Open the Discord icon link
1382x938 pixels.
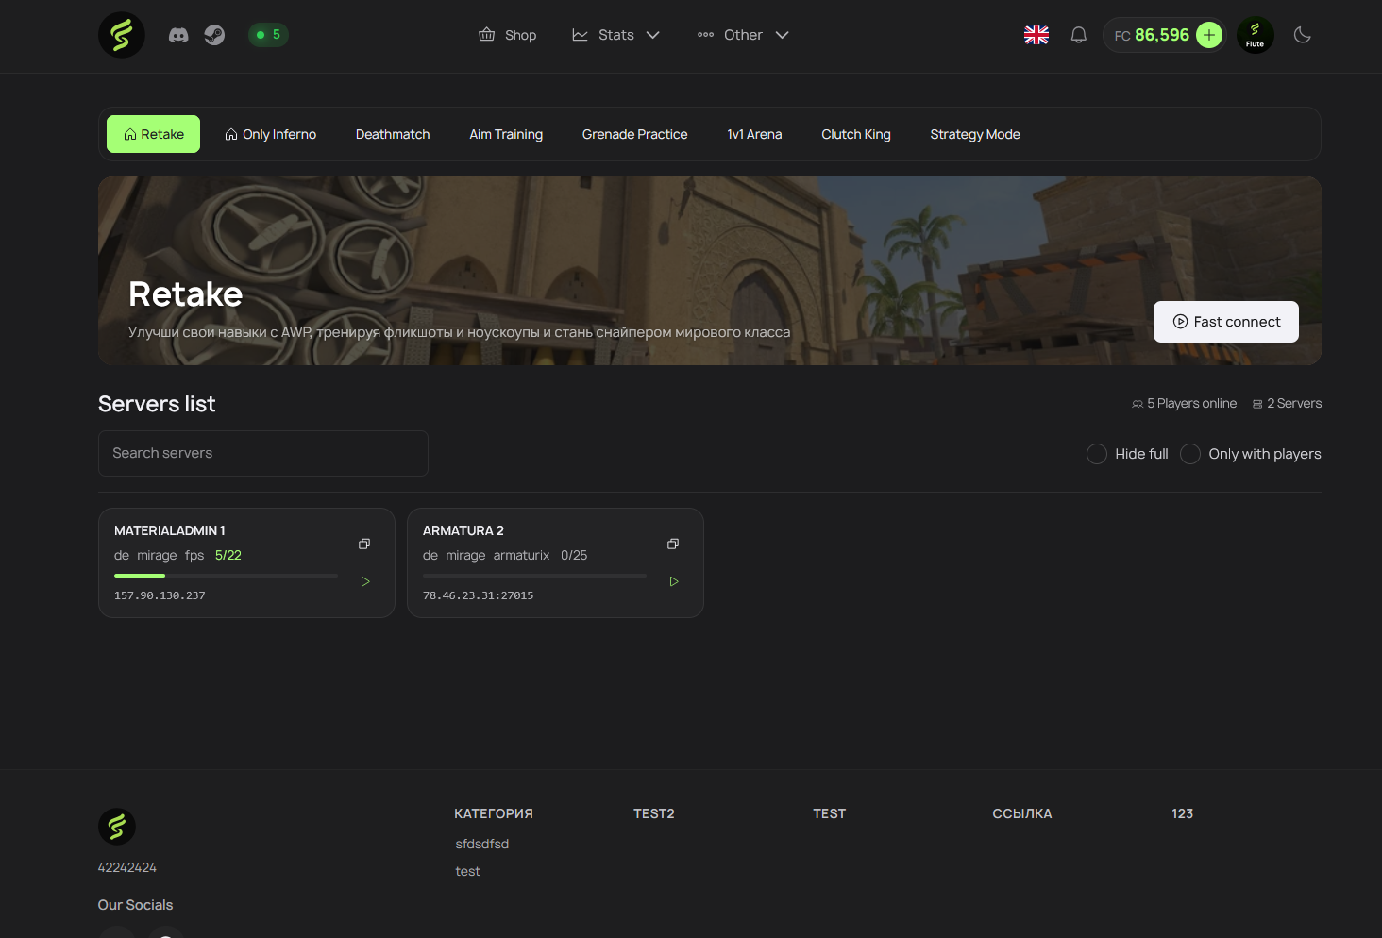[x=178, y=35]
